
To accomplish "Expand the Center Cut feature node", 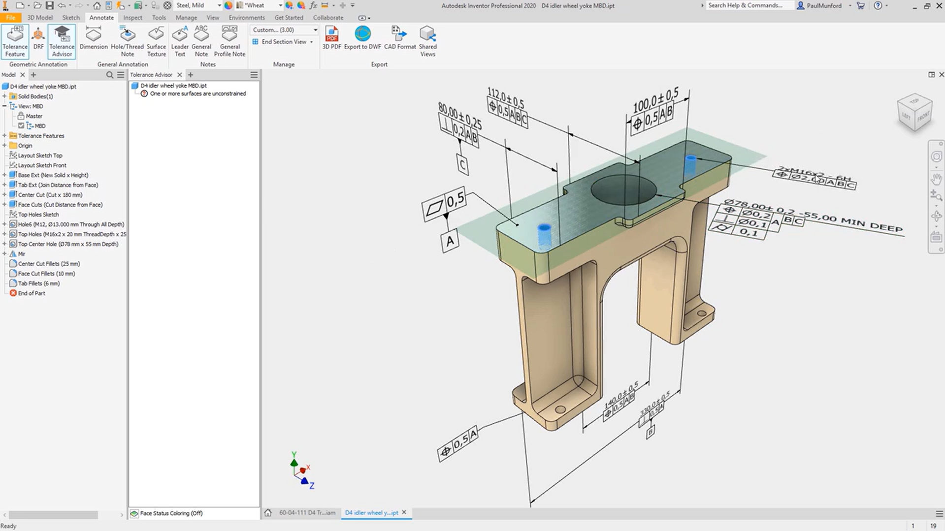I will click(4, 195).
